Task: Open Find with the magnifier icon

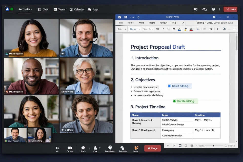Action: (218, 29)
